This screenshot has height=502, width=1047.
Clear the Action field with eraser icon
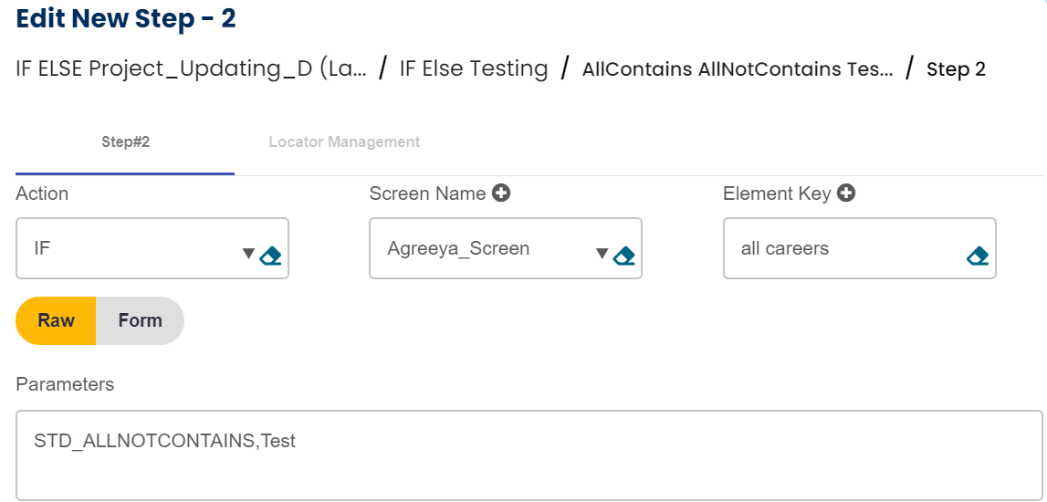(270, 256)
